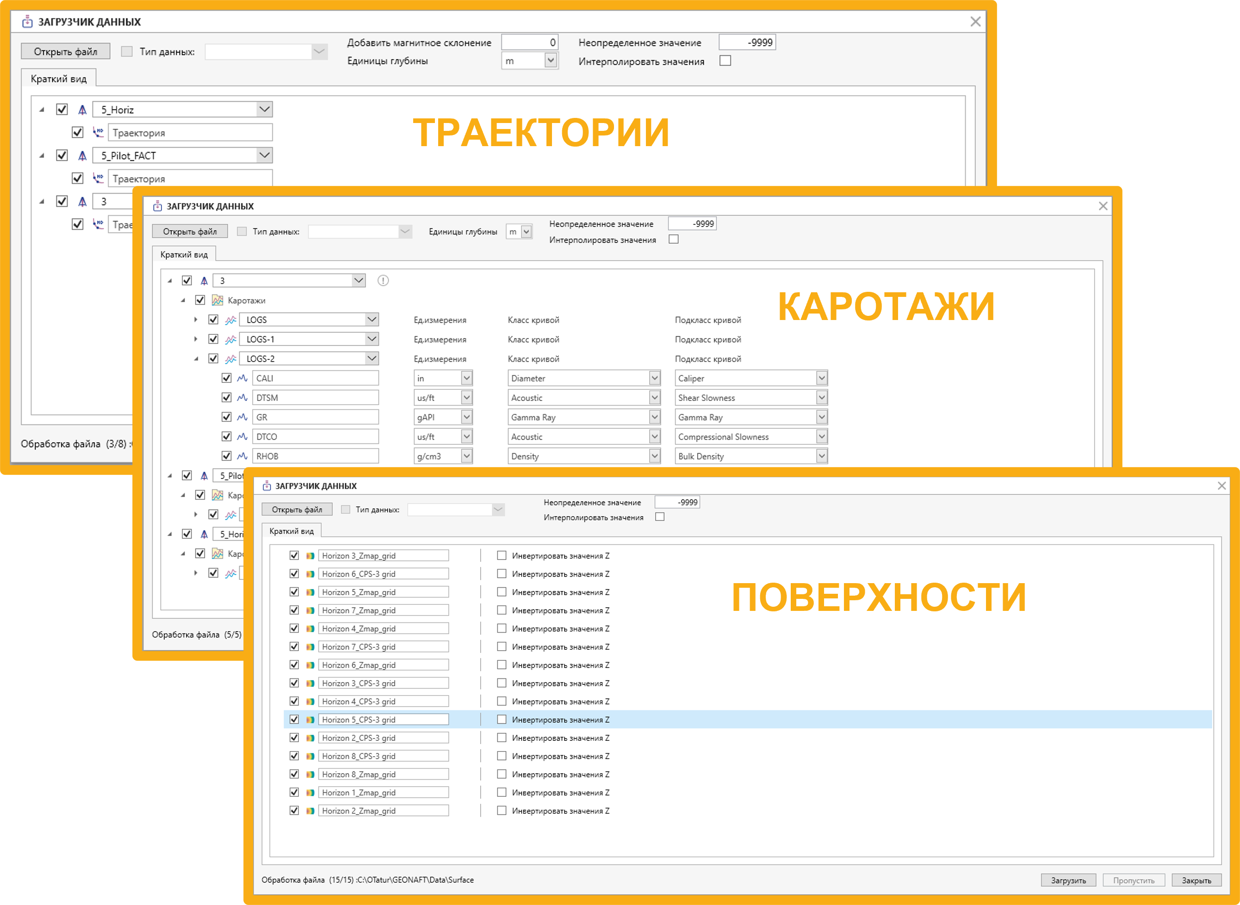Click surface icon for Horizon 1_Zmap_grid
The width and height of the screenshot is (1240, 905).
coord(310,793)
